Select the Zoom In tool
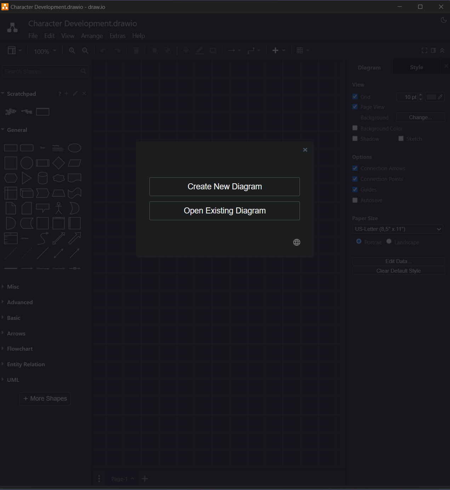The height and width of the screenshot is (490, 450). click(x=72, y=50)
